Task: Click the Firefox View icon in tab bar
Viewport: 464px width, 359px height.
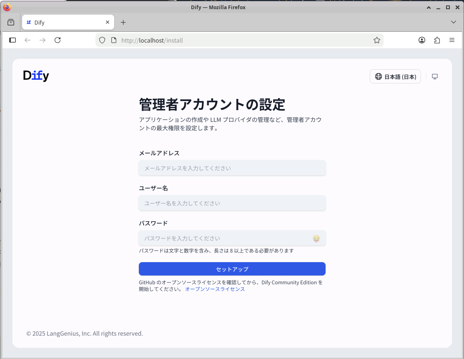Action: click(x=11, y=22)
